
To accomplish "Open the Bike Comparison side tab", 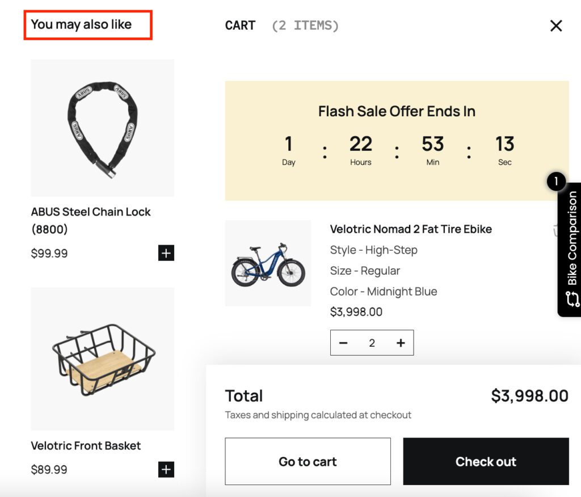I will 571,238.
